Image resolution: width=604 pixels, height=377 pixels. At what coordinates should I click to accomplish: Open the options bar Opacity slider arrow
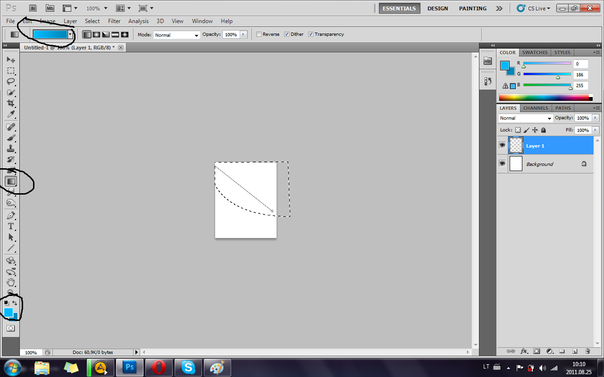coord(243,34)
